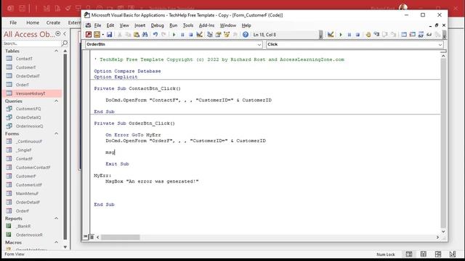Run Sub with the play icon
This screenshot has width=465, height=261.
coord(174,35)
